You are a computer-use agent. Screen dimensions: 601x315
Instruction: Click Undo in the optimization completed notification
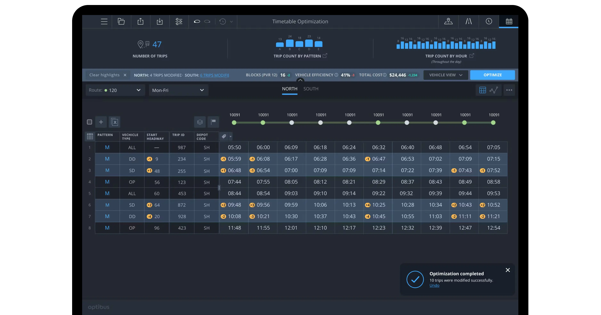pyautogui.click(x=434, y=285)
